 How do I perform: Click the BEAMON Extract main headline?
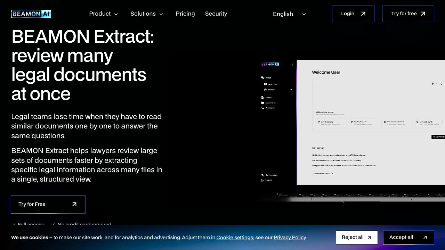(83, 65)
